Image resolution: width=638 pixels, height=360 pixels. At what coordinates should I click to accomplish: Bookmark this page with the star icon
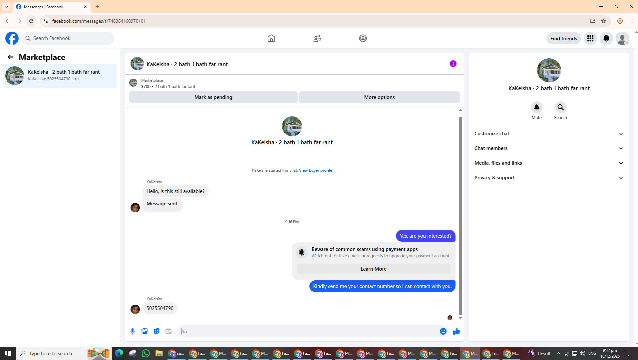603,21
